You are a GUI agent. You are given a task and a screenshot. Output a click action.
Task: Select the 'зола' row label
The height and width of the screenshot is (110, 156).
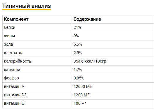click(x=8, y=45)
